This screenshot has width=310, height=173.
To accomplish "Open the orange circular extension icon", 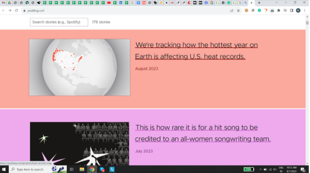I will pyautogui.click(x=246, y=10).
